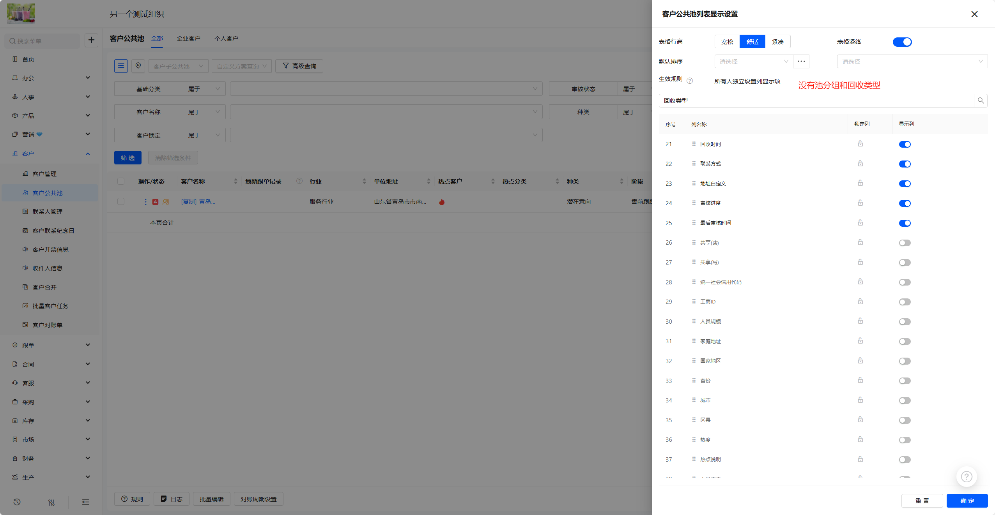Switch to map location view icon
Screen dimensions: 995x515
pos(138,66)
